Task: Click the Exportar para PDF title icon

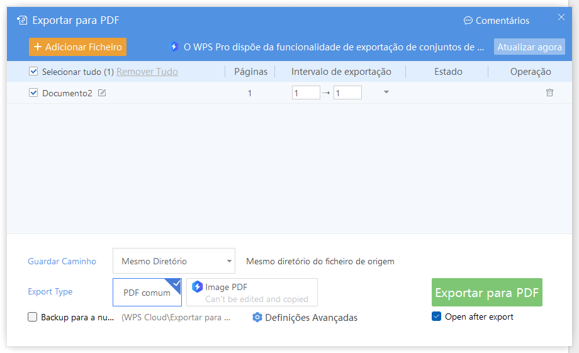Action: coord(22,20)
